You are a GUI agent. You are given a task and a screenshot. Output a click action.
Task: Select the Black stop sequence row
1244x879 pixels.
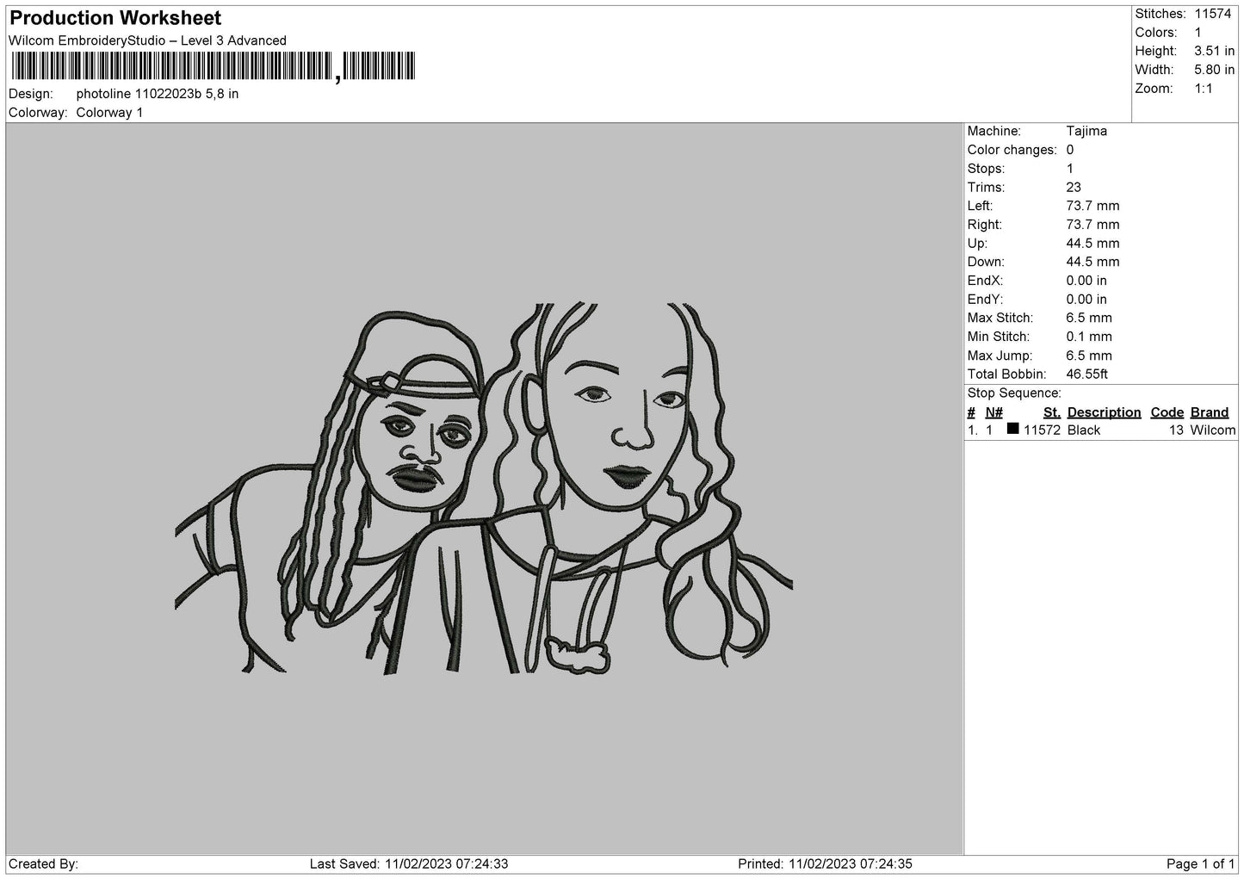[1101, 430]
